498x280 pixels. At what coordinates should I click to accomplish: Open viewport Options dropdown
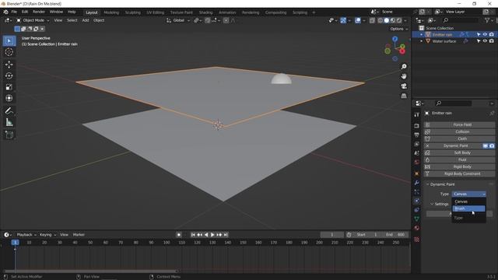coord(399,29)
